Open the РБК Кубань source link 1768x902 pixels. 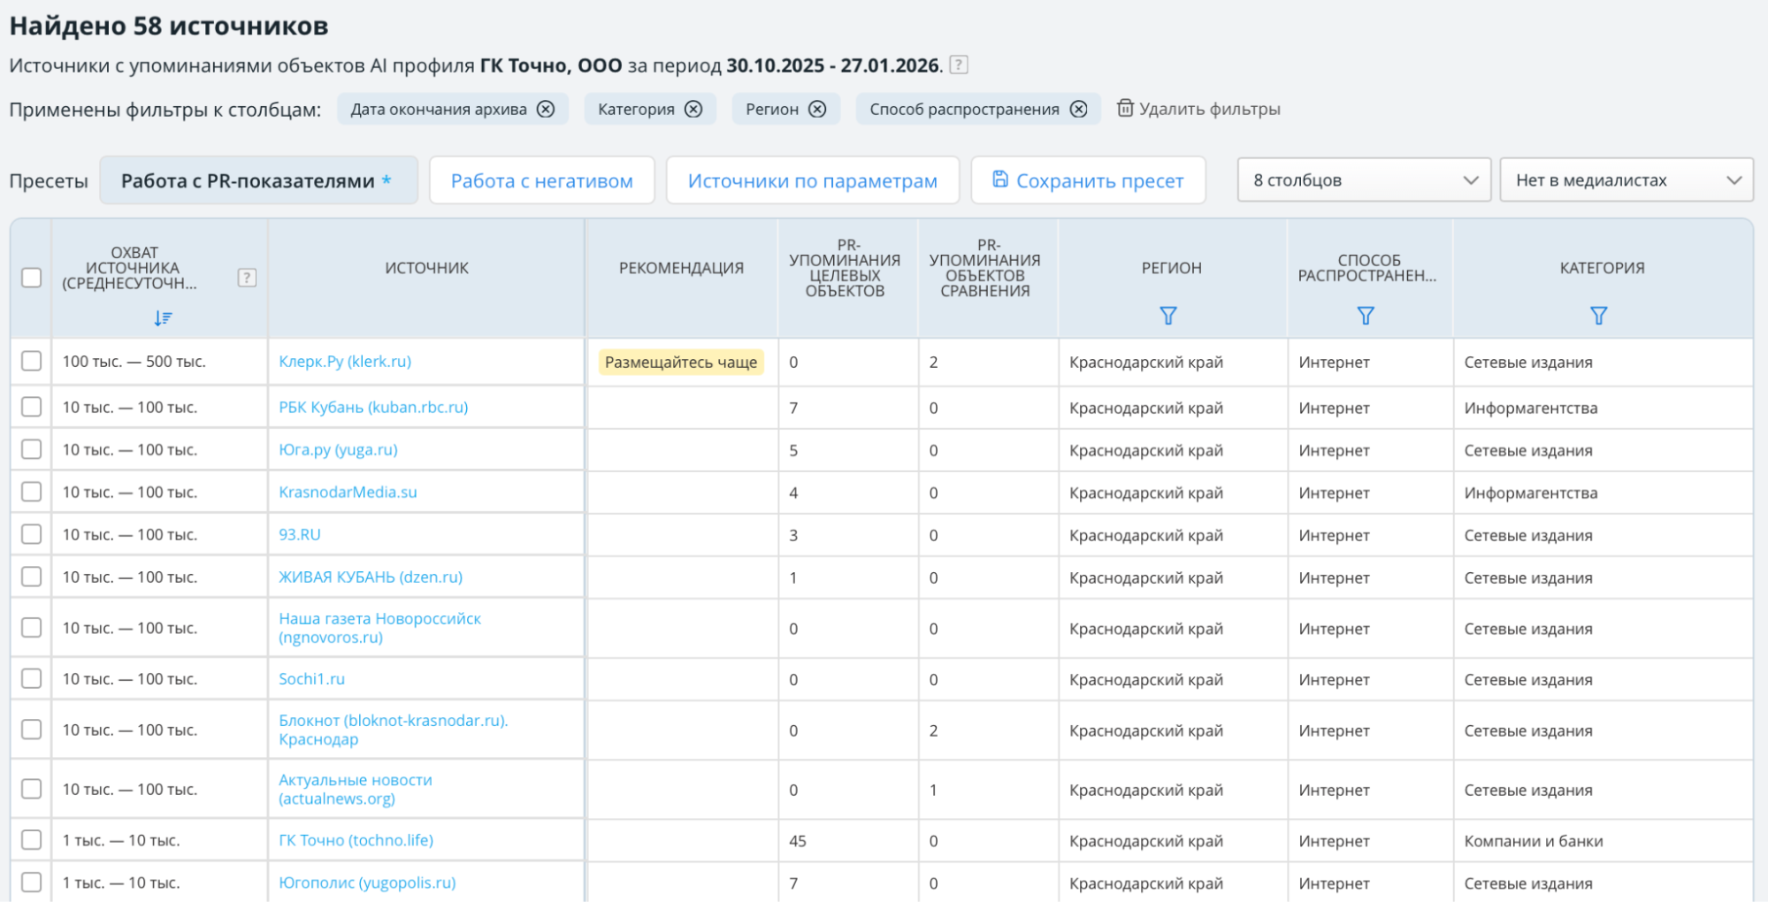coord(373,407)
